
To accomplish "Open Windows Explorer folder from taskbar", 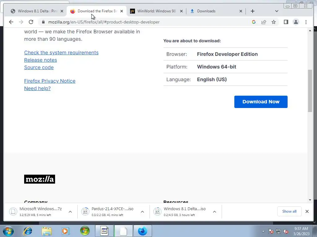I will point(47,231).
